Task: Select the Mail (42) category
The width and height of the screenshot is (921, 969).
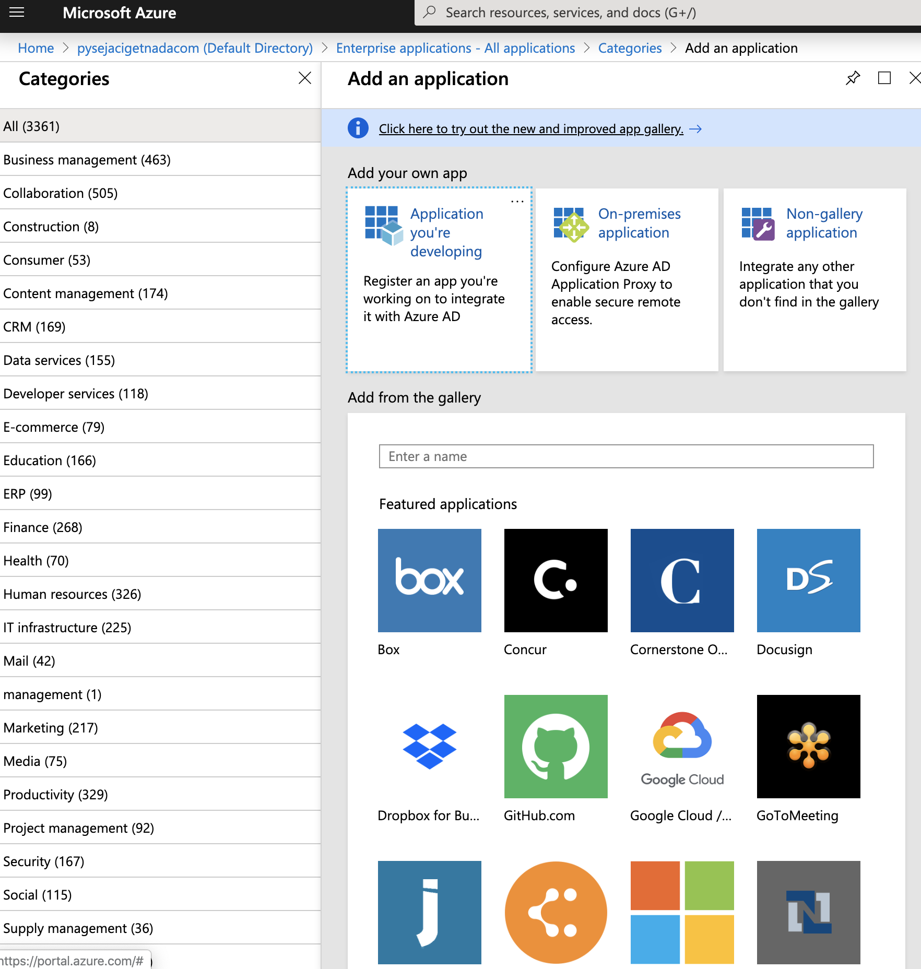Action: pyautogui.click(x=160, y=661)
